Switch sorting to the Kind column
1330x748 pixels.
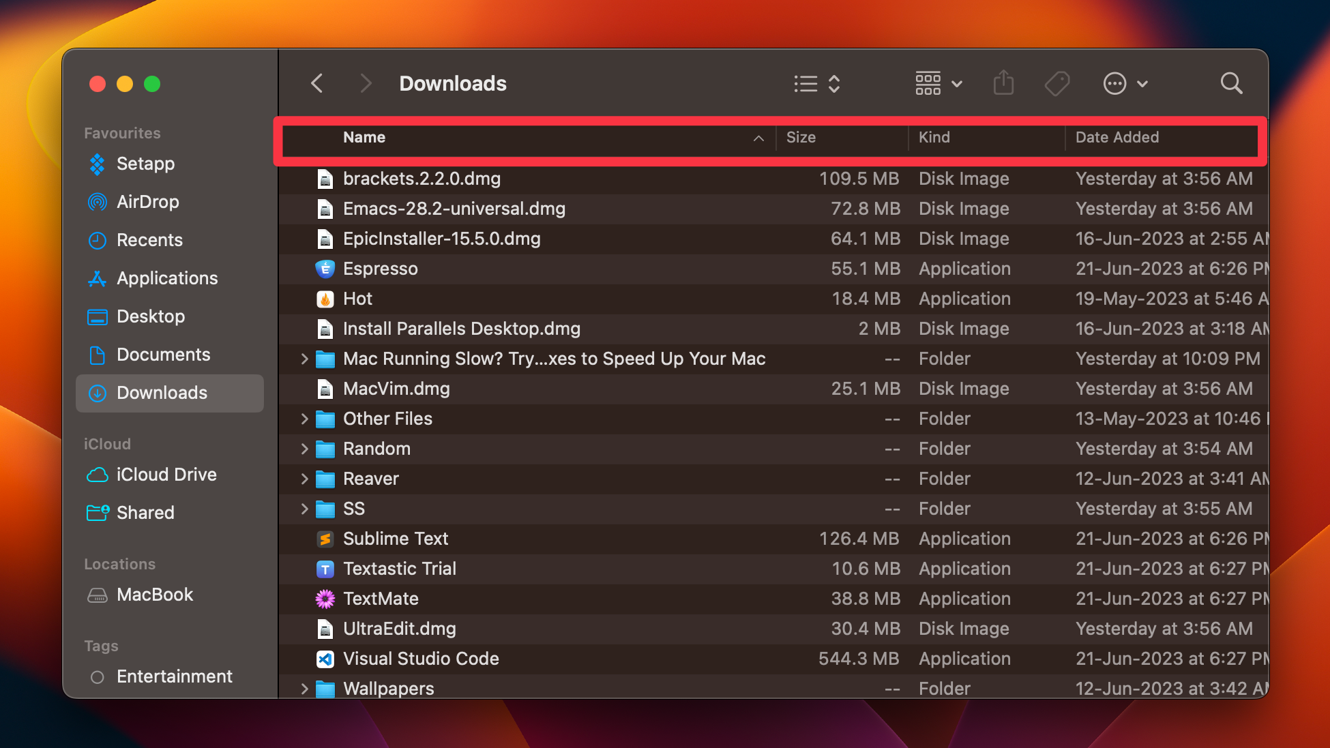pyautogui.click(x=934, y=137)
